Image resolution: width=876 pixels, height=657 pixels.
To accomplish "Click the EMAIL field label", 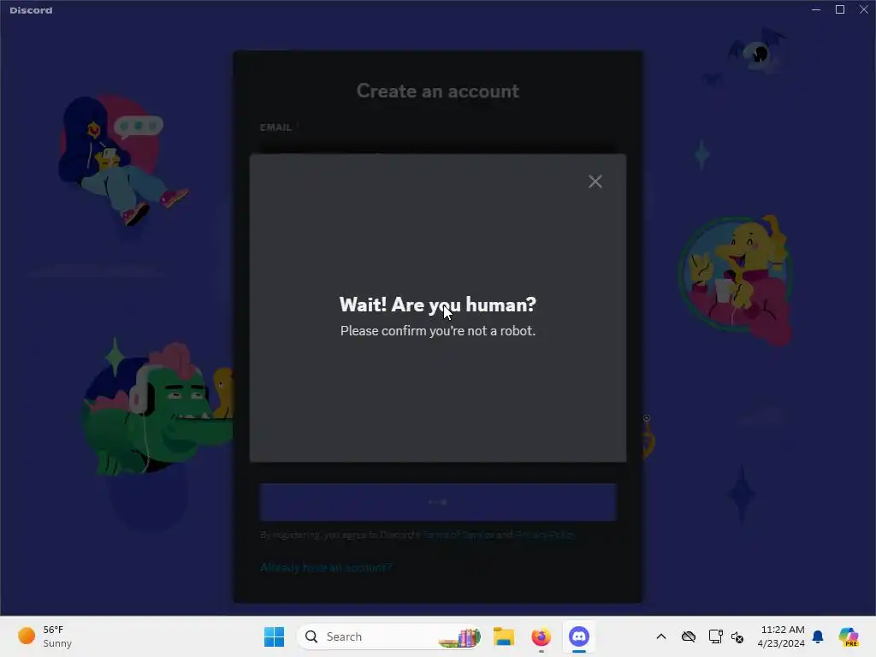I will click(x=275, y=127).
